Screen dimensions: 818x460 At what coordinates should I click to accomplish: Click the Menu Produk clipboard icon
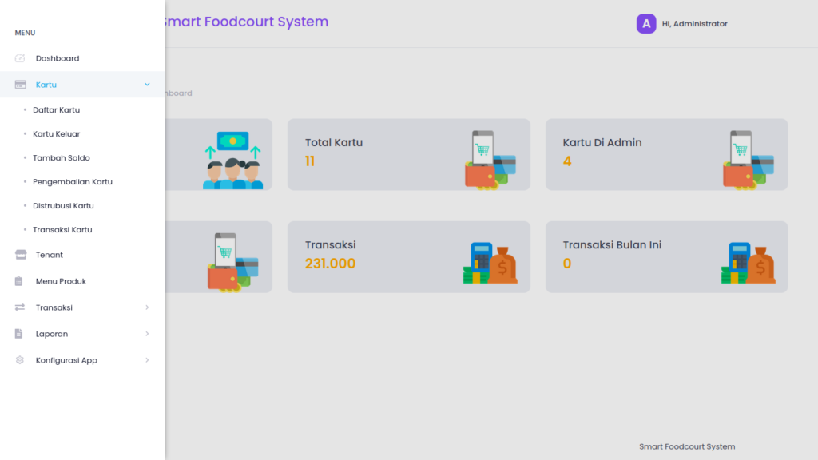(x=19, y=281)
